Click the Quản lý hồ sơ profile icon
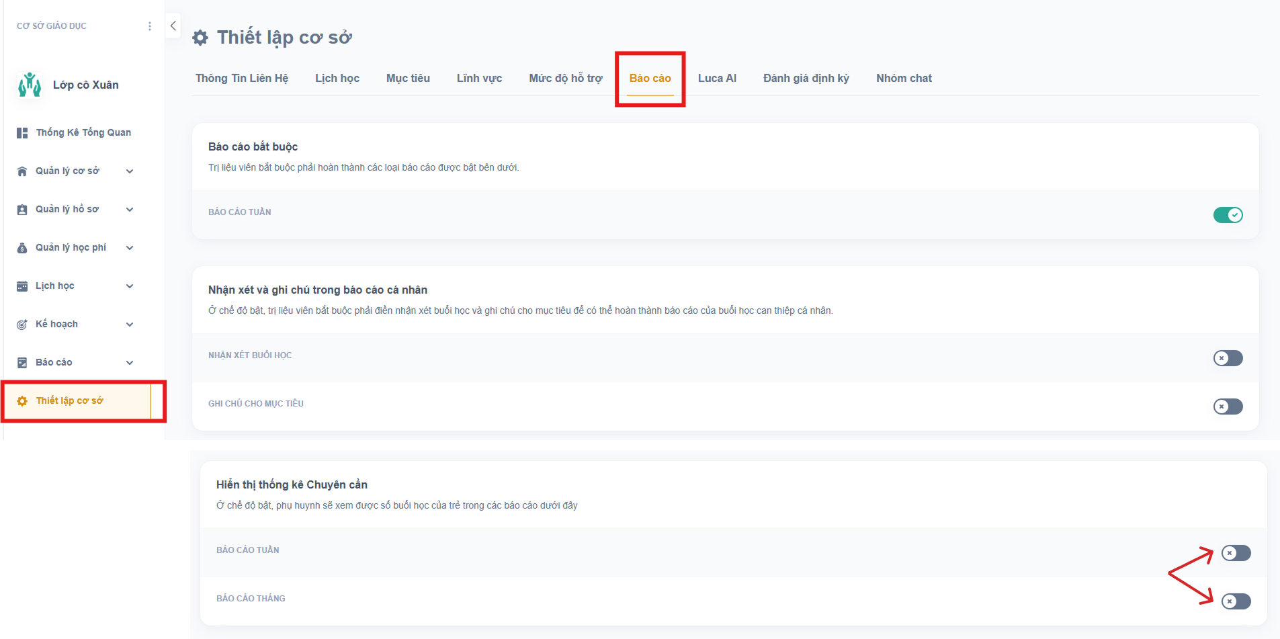The image size is (1280, 639). click(22, 210)
